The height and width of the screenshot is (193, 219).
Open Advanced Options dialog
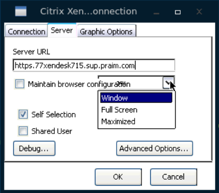[154, 148]
